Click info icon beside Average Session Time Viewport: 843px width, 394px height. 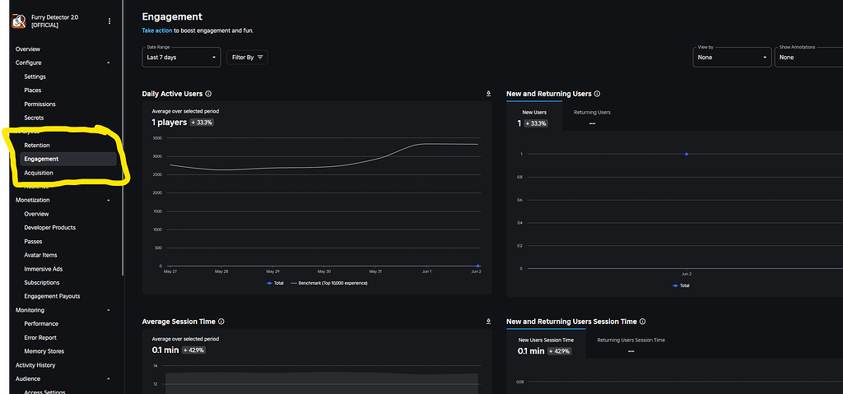click(x=221, y=322)
